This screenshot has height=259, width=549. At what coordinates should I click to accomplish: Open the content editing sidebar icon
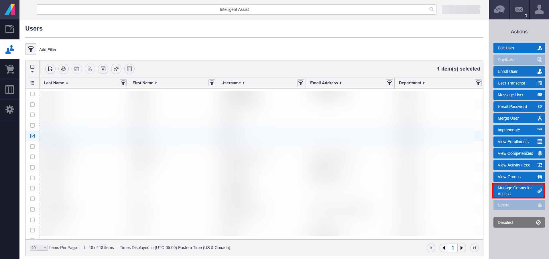click(10, 29)
